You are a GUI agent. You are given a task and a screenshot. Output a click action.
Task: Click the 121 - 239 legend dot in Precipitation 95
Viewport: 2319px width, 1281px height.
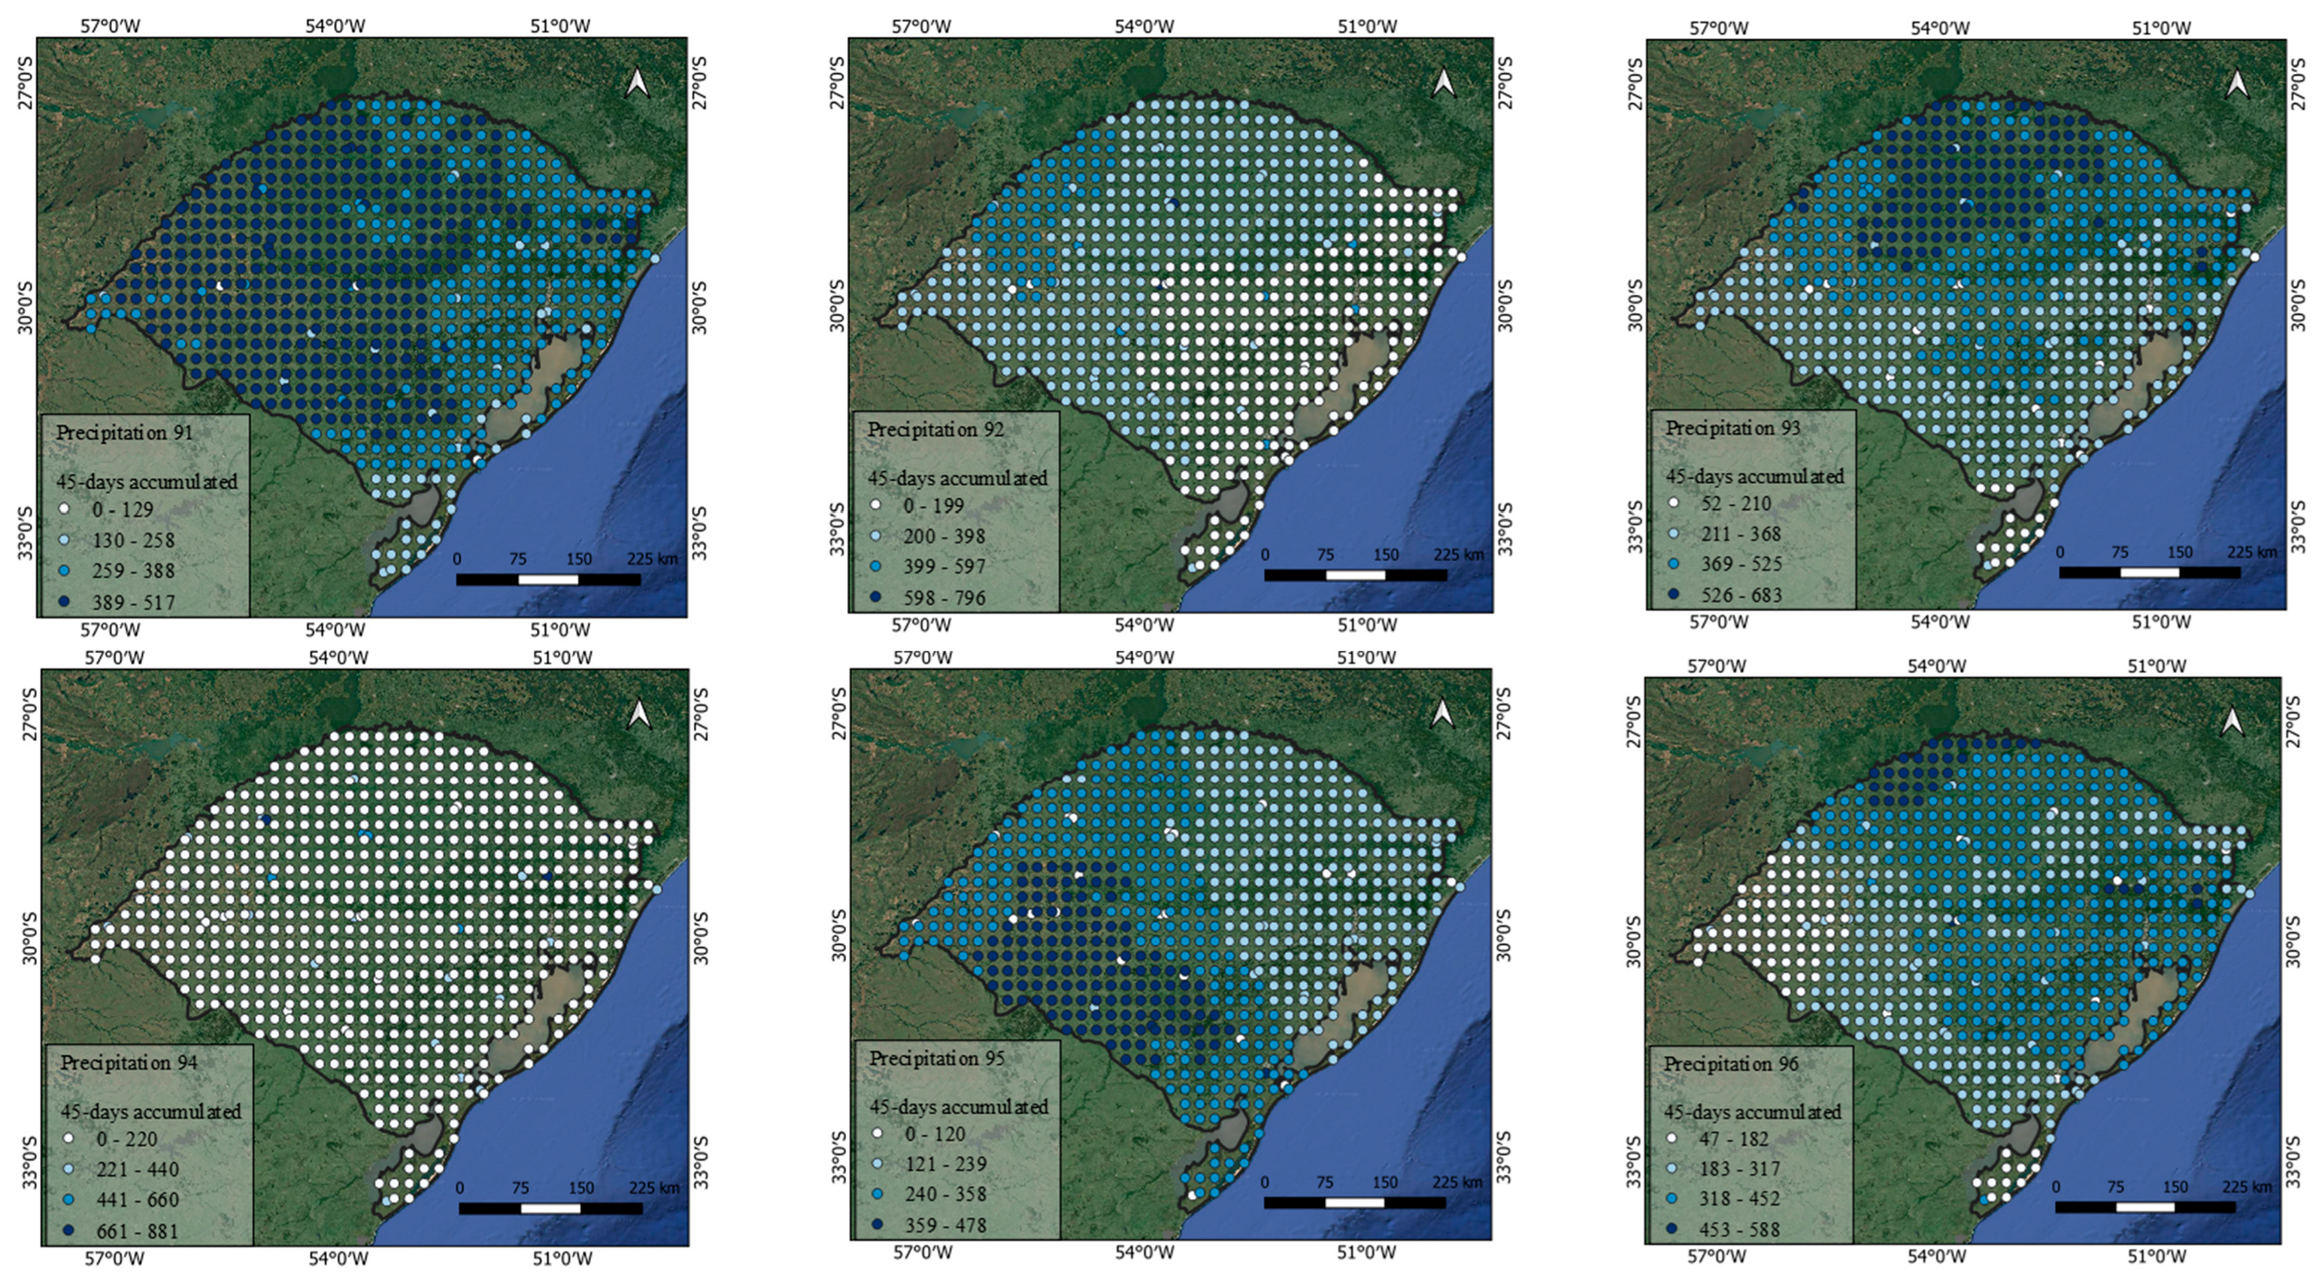pyautogui.click(x=876, y=1164)
